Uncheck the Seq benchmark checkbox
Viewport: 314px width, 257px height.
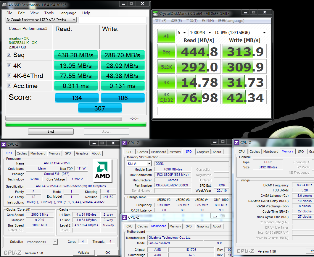(9, 55)
